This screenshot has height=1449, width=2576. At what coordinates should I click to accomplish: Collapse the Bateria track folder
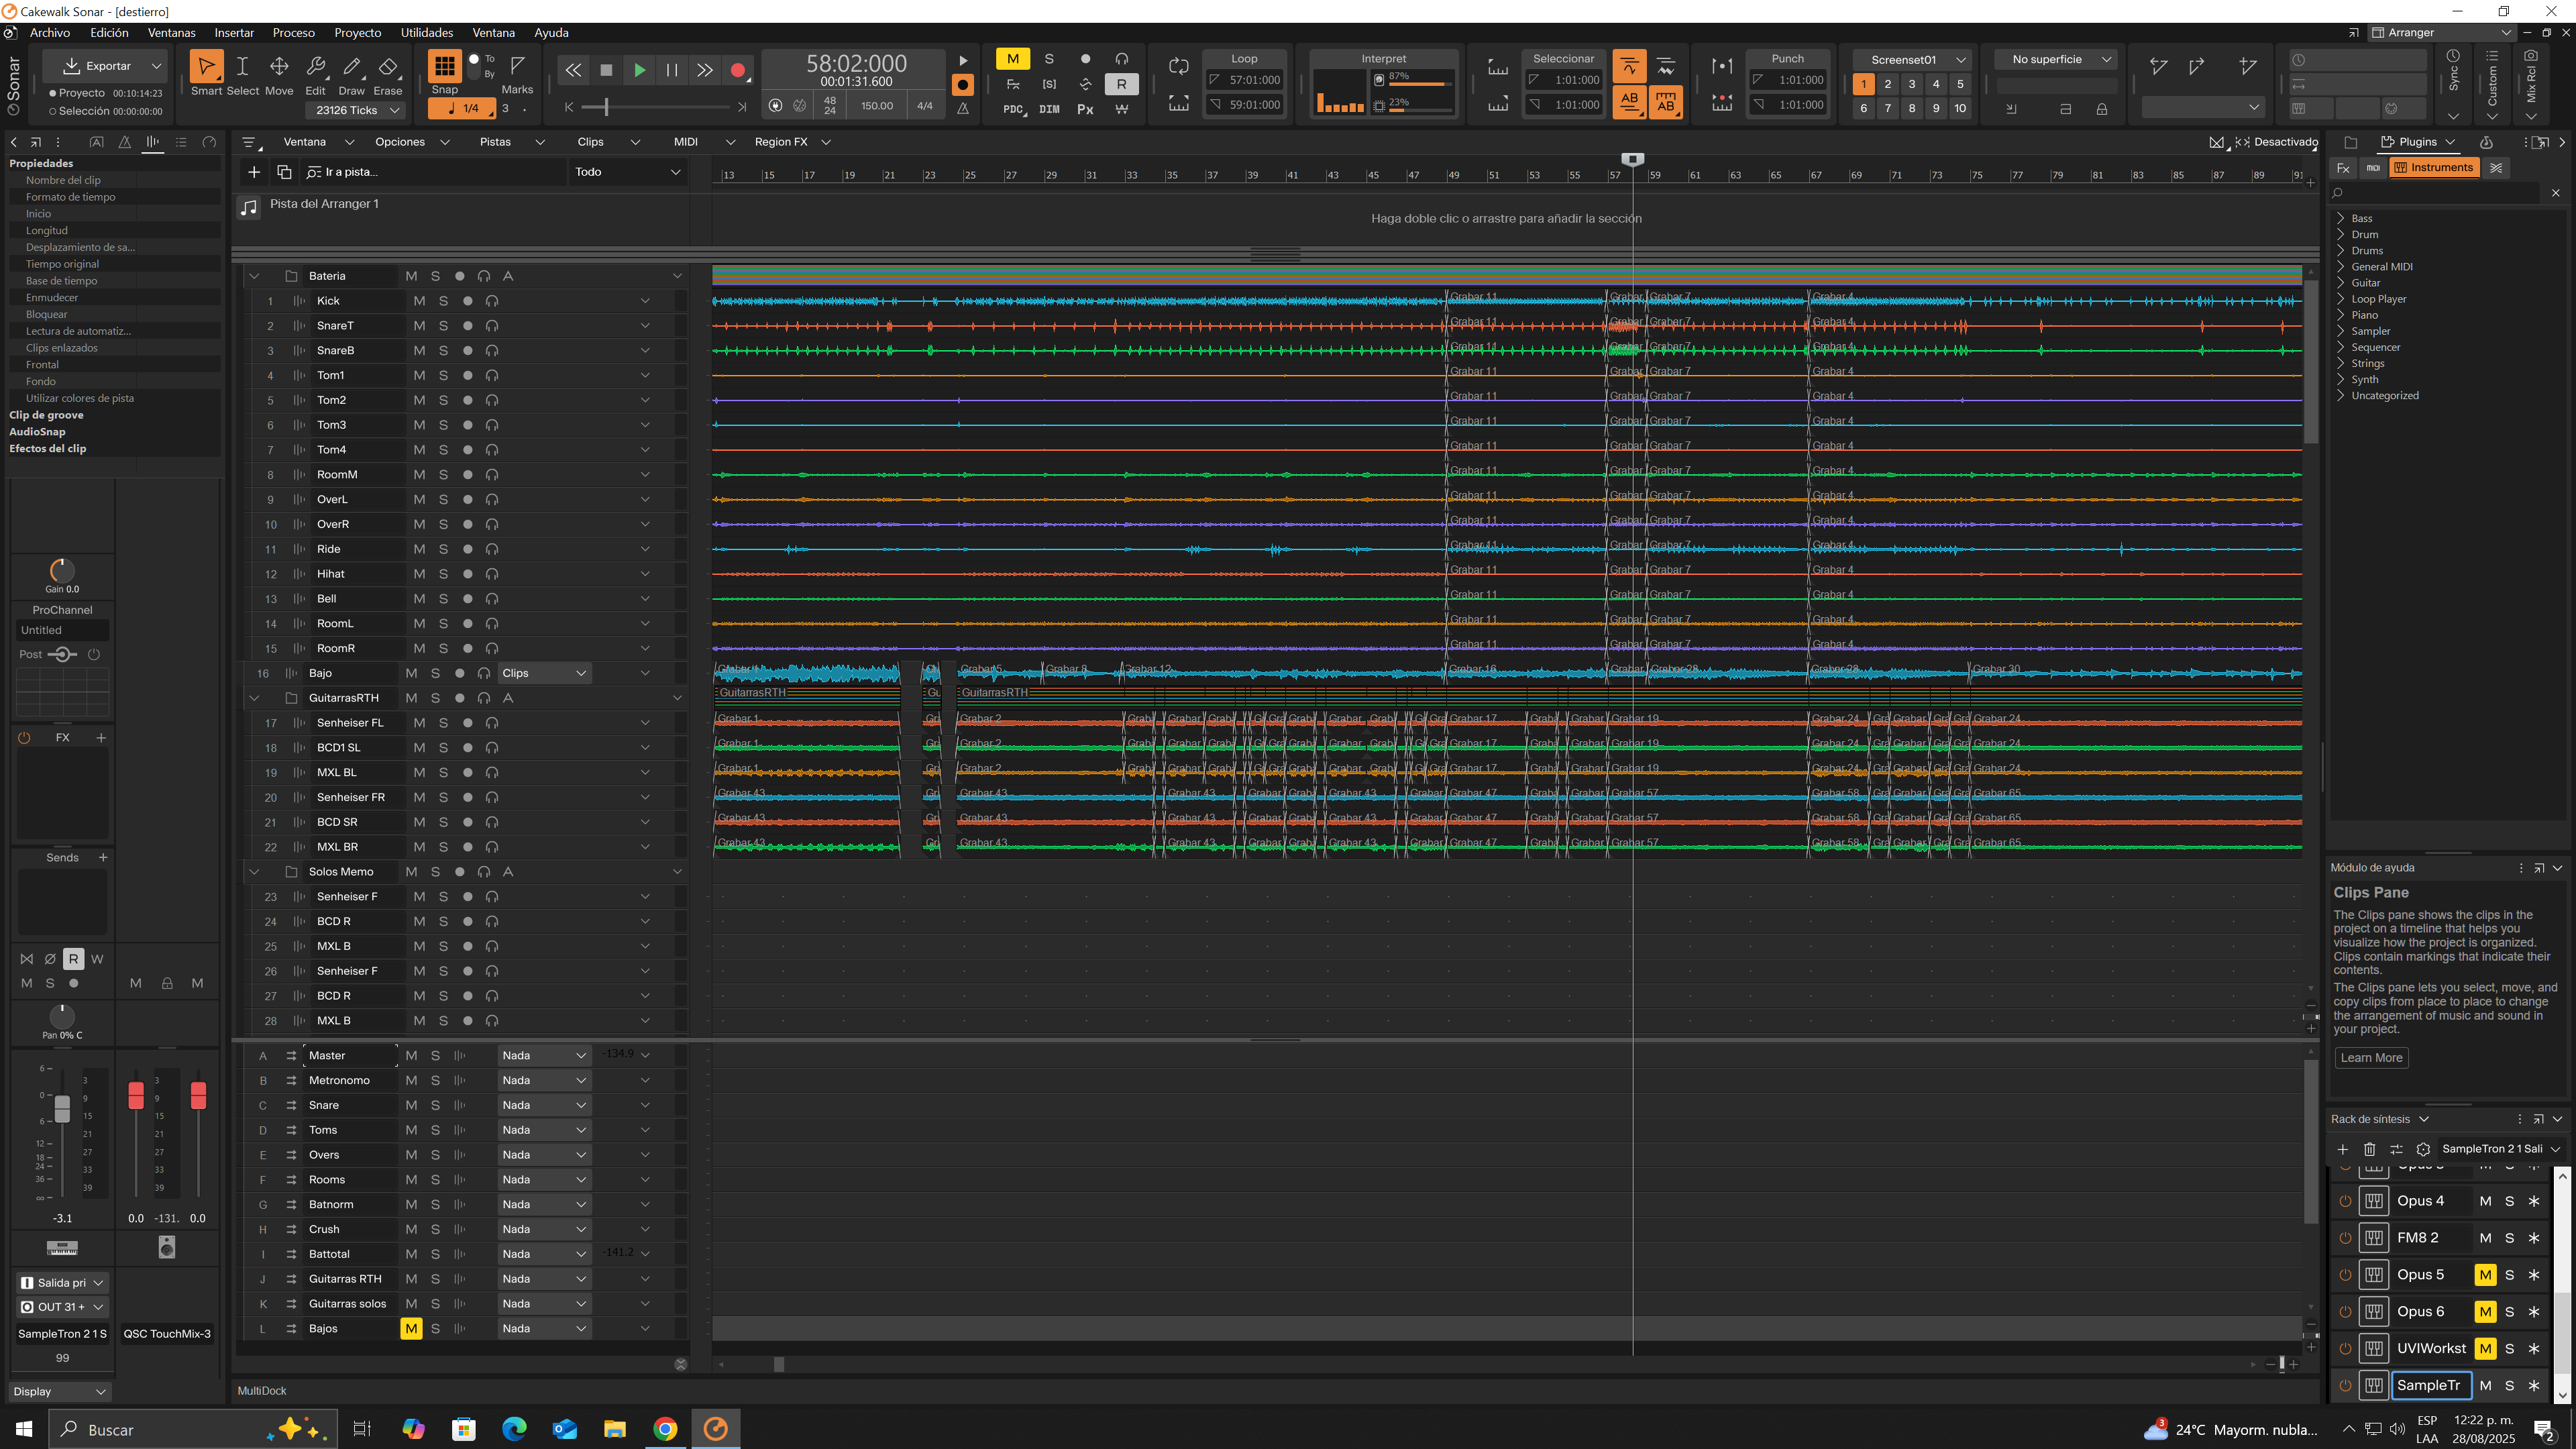[254, 276]
